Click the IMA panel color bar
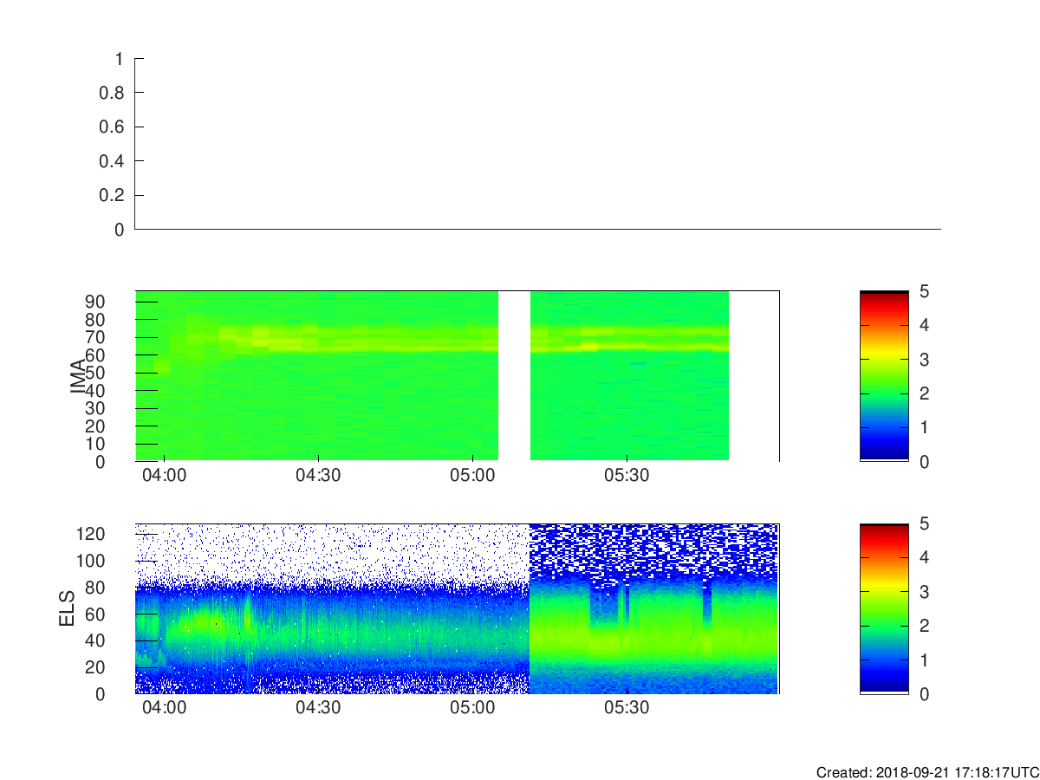This screenshot has width=1040, height=780. [x=884, y=376]
